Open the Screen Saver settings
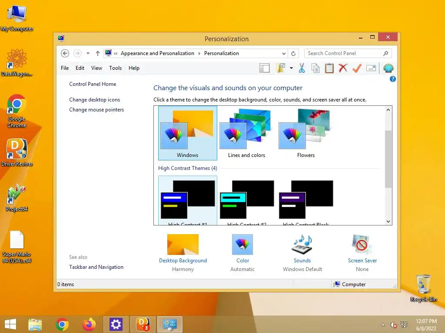The image size is (445, 333). coord(362,252)
